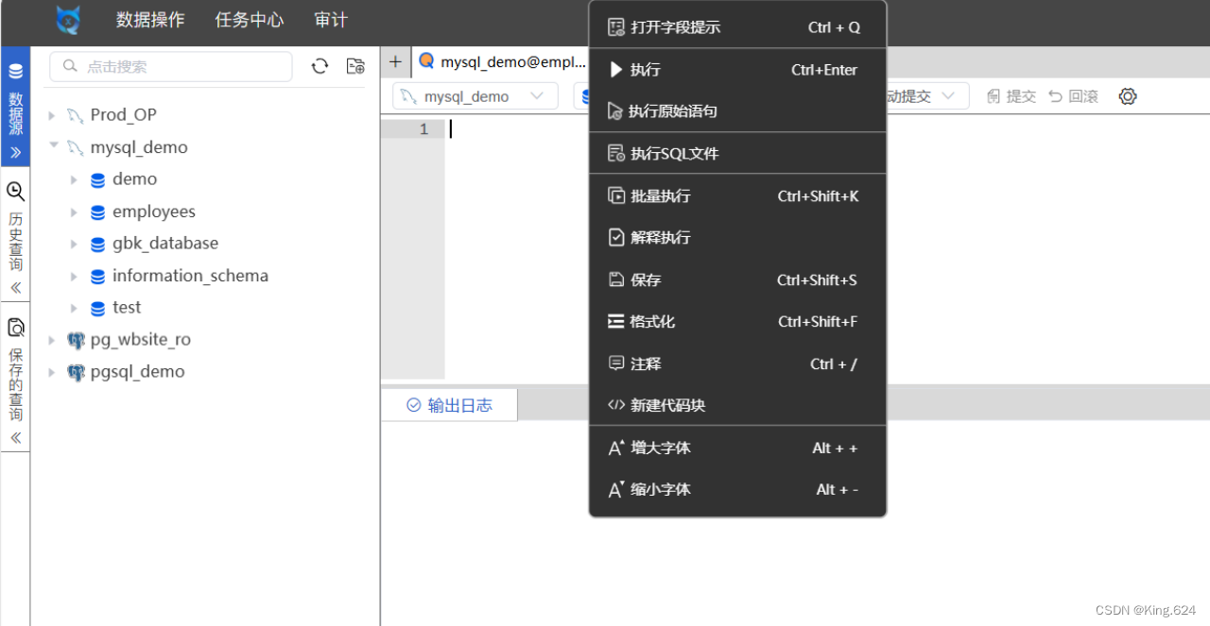The width and height of the screenshot is (1210, 626).
Task: Select pgsql_demo PostgreSQL source
Action: point(138,372)
